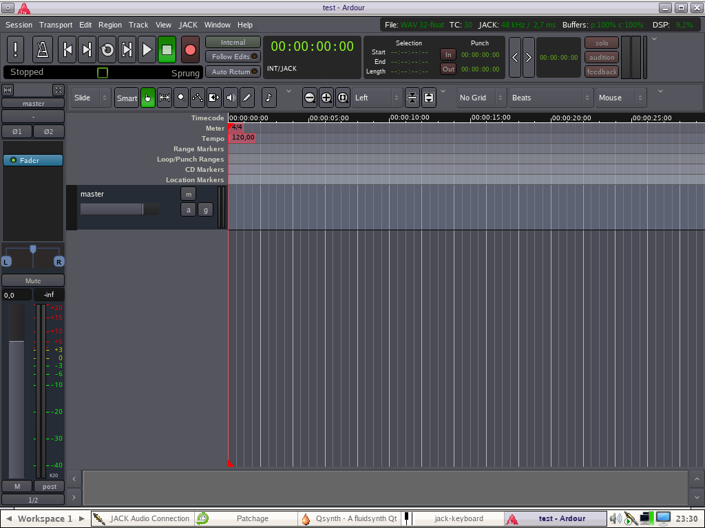705x528 pixels.
Task: Jump to previous marker arrow
Action: (x=515, y=58)
